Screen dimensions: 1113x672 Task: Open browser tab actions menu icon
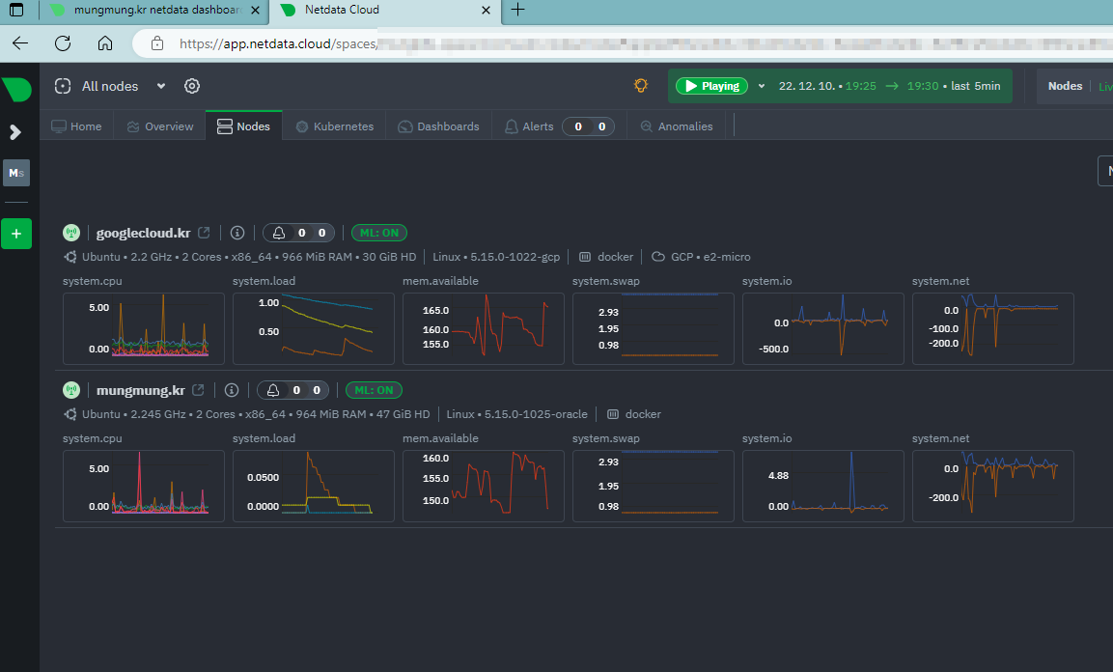[15, 10]
